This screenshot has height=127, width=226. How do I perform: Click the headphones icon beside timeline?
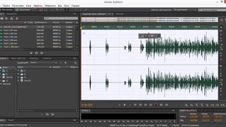pyautogui.click(x=221, y=27)
